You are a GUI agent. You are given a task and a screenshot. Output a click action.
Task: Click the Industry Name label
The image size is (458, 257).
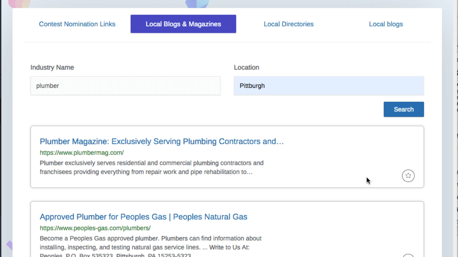pyautogui.click(x=52, y=67)
